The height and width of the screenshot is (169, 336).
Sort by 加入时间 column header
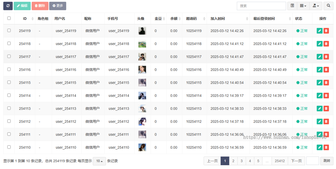pyautogui.click(x=228, y=19)
